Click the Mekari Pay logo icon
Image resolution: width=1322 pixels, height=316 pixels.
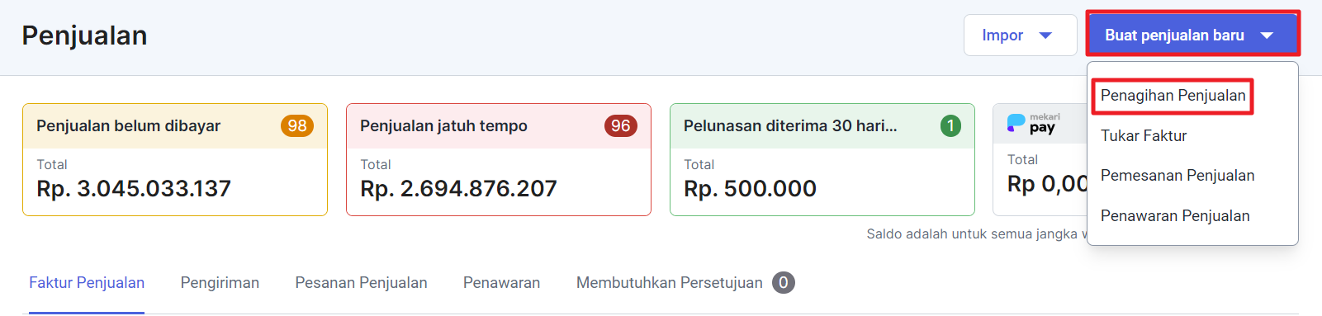coord(1033,124)
